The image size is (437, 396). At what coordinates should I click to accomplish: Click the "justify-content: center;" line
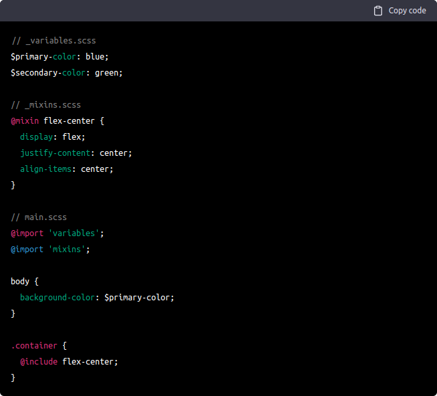coord(76,153)
